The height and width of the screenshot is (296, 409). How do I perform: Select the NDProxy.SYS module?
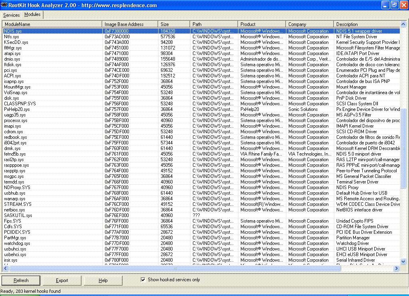click(201, 187)
